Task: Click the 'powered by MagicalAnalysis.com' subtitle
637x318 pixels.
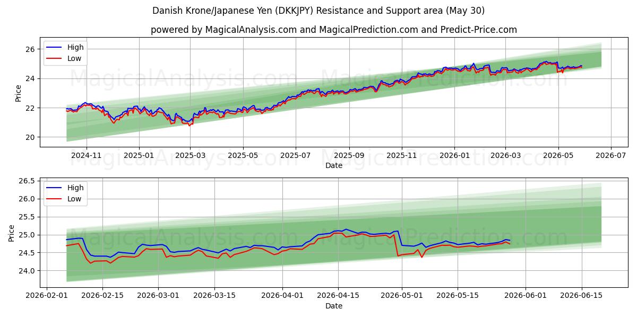Action: click(x=334, y=30)
